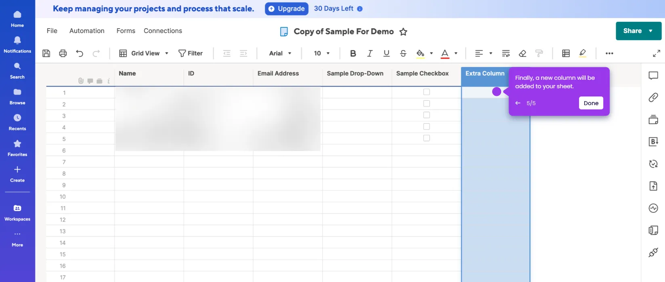Screen dimensions: 665x282
Task: Clear formatting with eraser icon
Action: coord(522,53)
